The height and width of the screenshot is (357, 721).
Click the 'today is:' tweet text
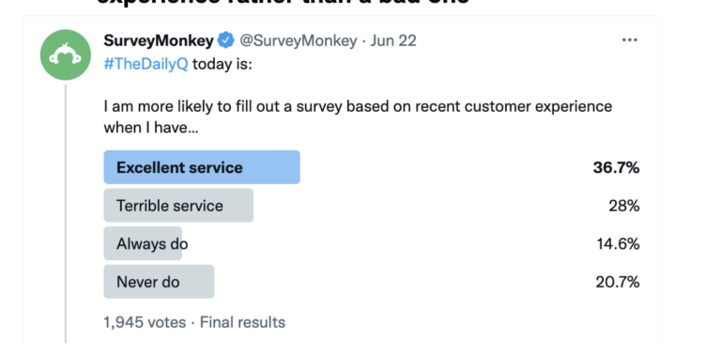222,64
